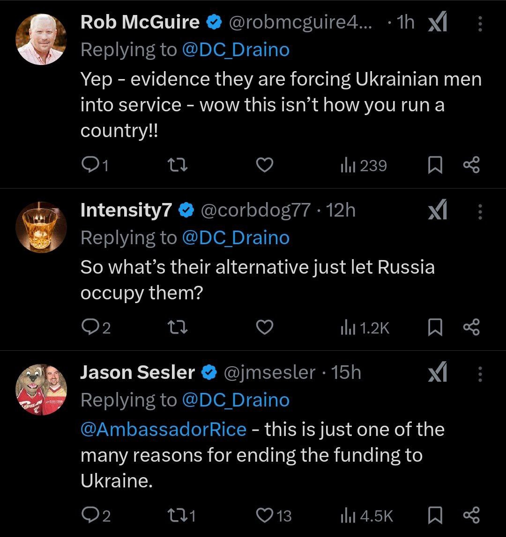
Task: Open Intensity7's whiskey glass avatar
Action: click(x=41, y=227)
